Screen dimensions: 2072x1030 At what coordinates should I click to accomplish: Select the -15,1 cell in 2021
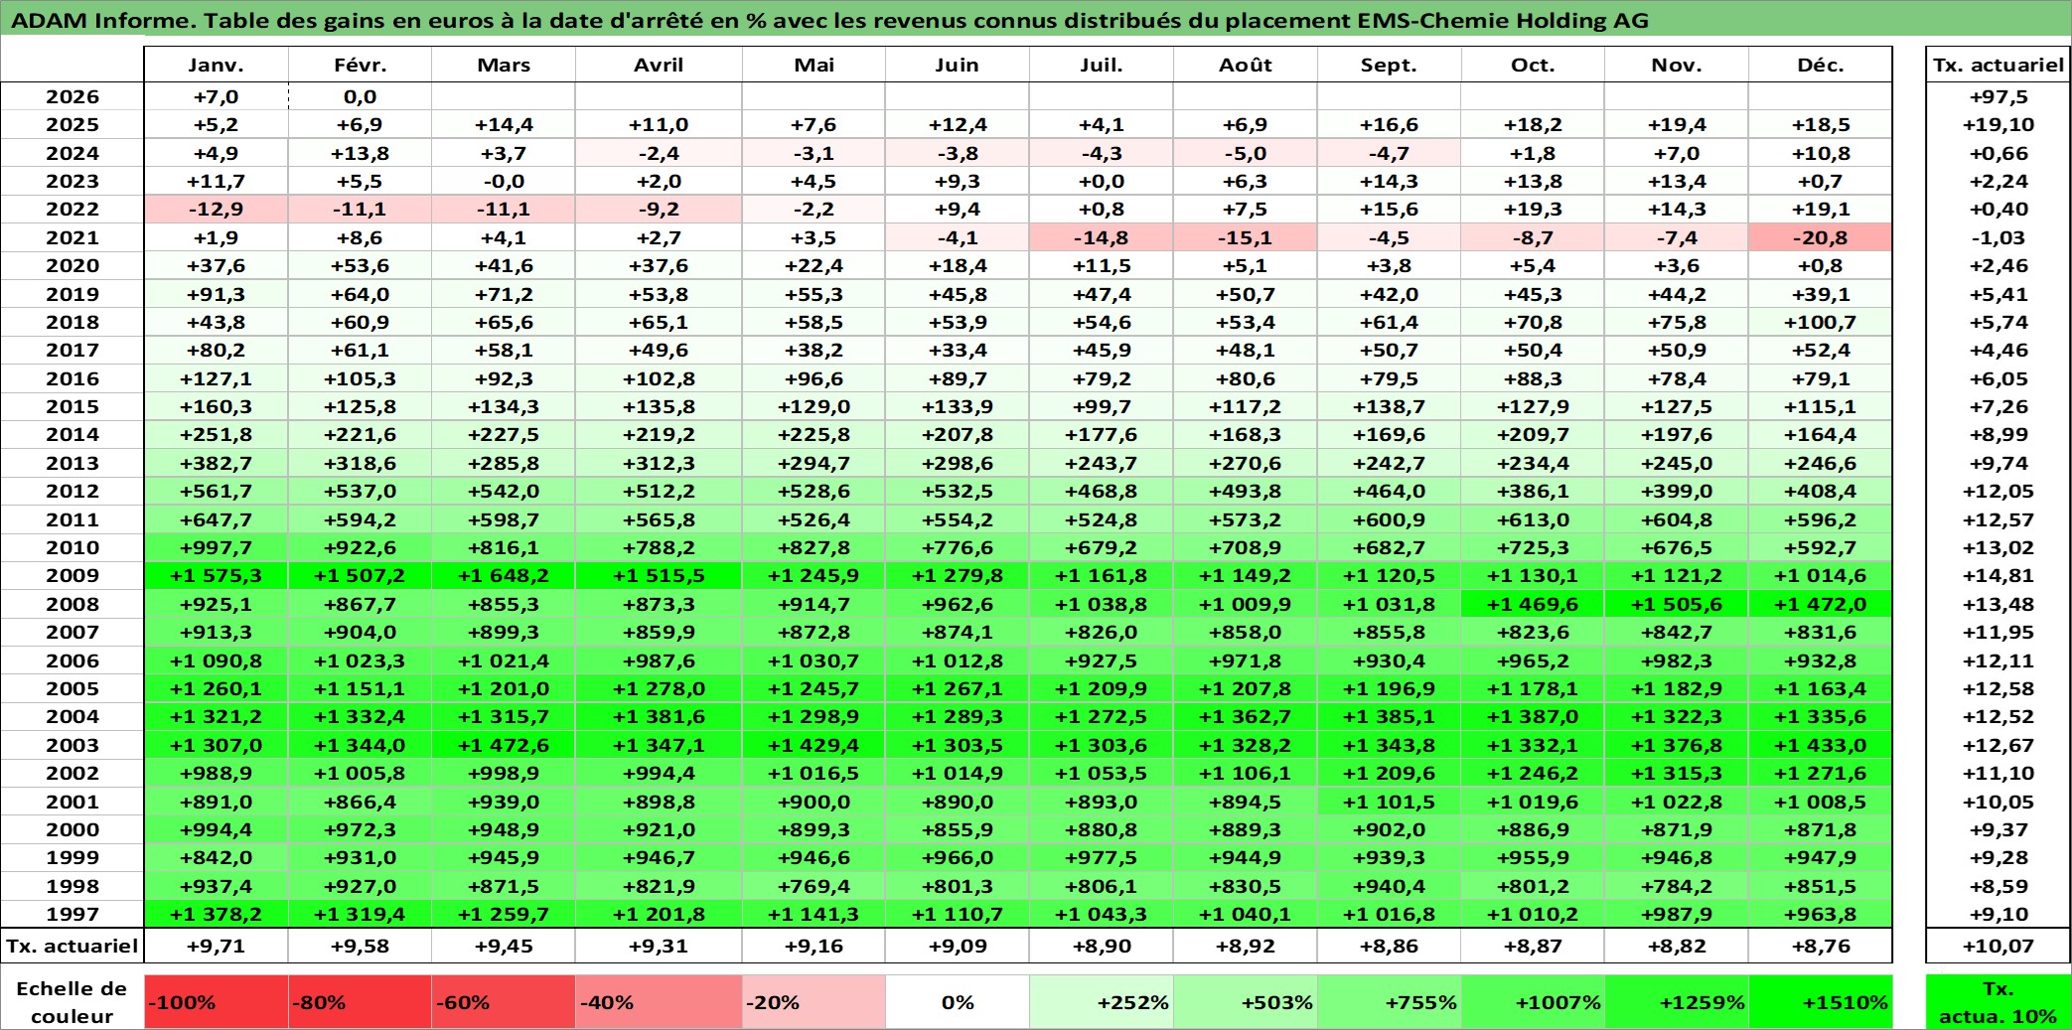coord(1246,237)
